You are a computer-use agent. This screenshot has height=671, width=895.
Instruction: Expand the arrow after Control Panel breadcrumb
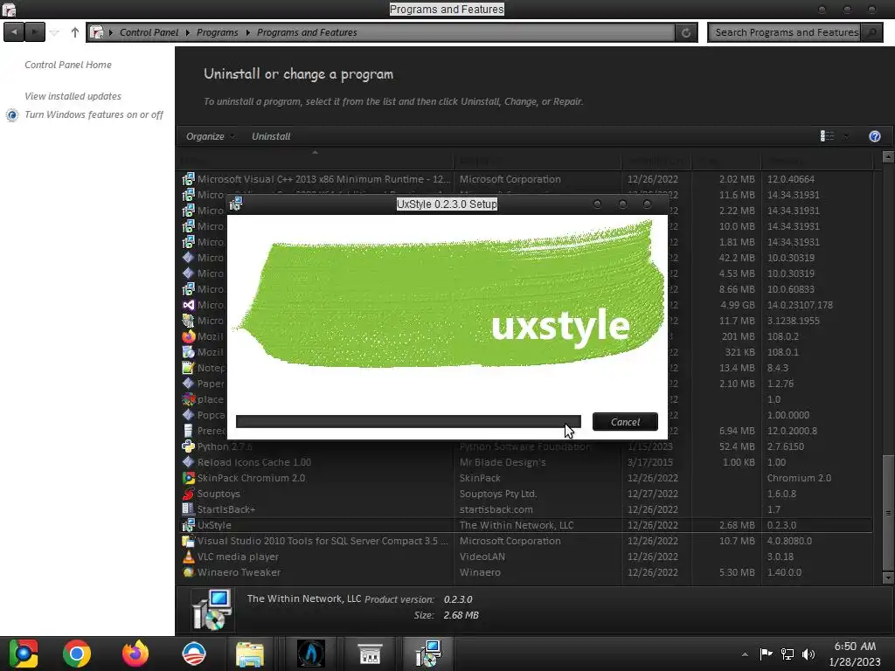click(187, 32)
